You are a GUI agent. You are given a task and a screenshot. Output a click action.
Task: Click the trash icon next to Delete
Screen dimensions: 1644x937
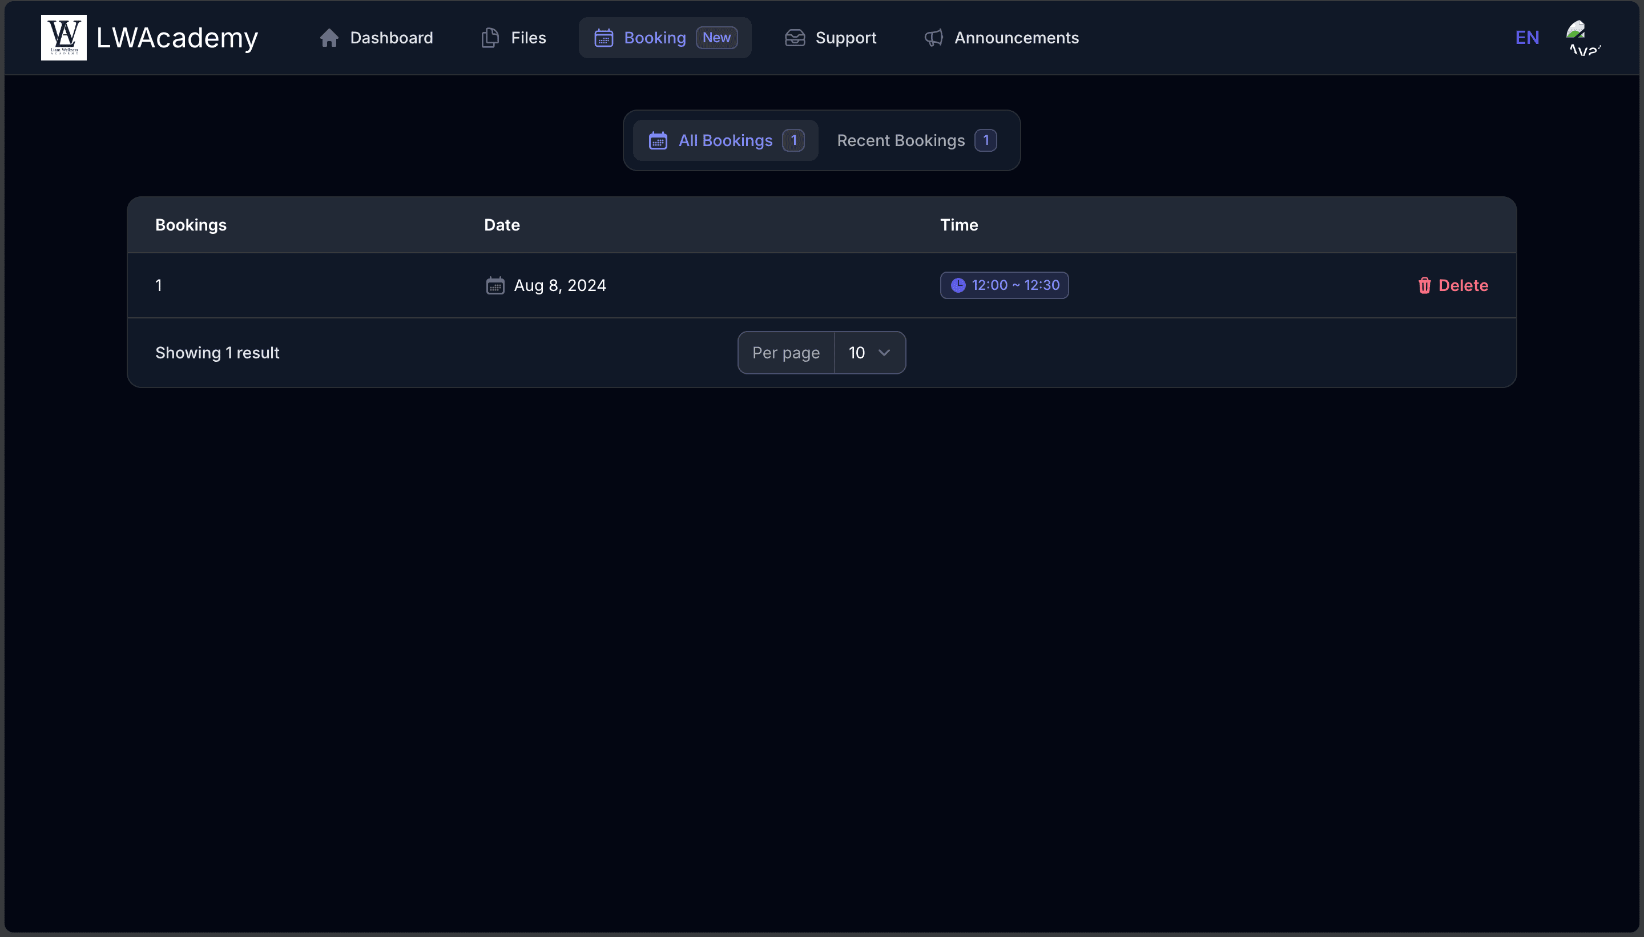click(x=1423, y=285)
